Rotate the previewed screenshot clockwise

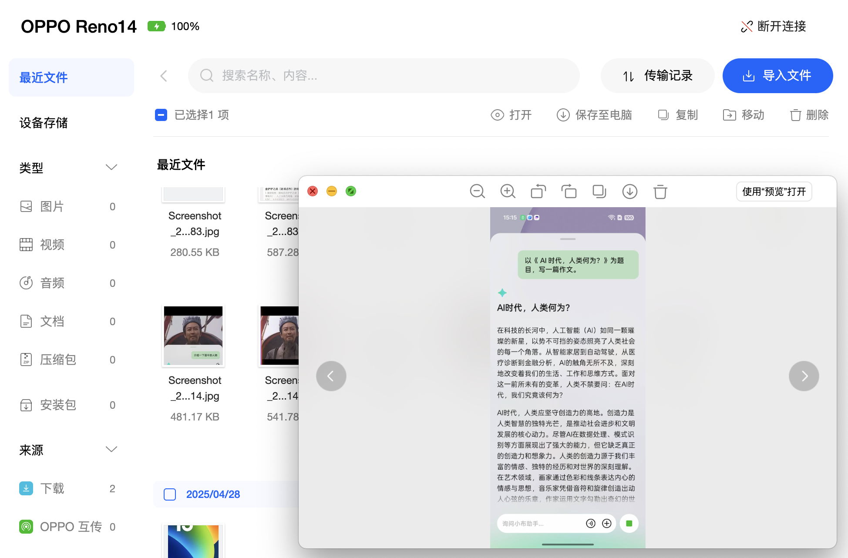[x=569, y=192]
